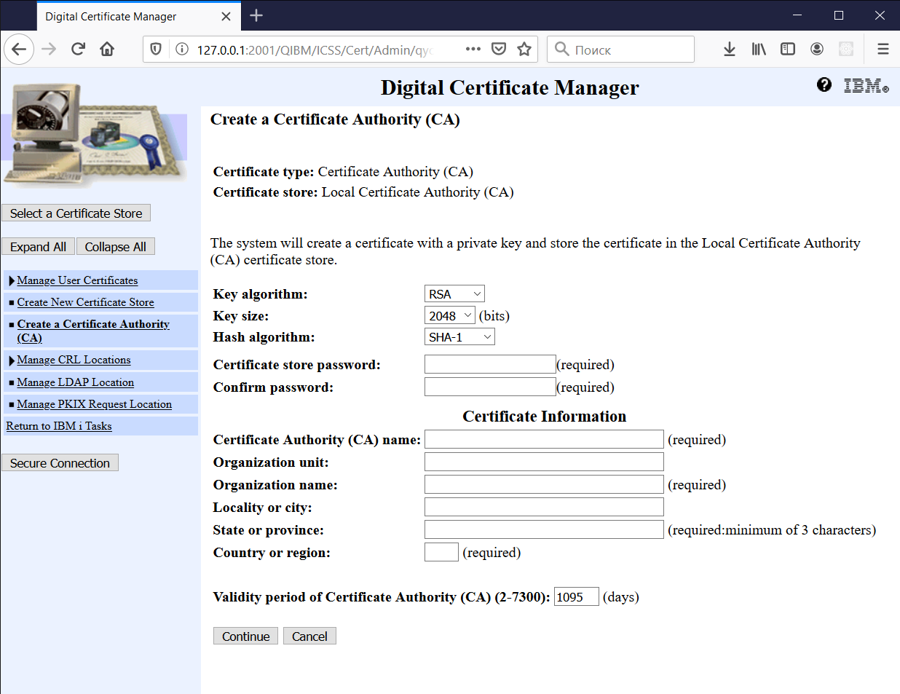Viewport: 900px width, 694px height.
Task: Open the downloads arrow icon
Action: pyautogui.click(x=729, y=49)
